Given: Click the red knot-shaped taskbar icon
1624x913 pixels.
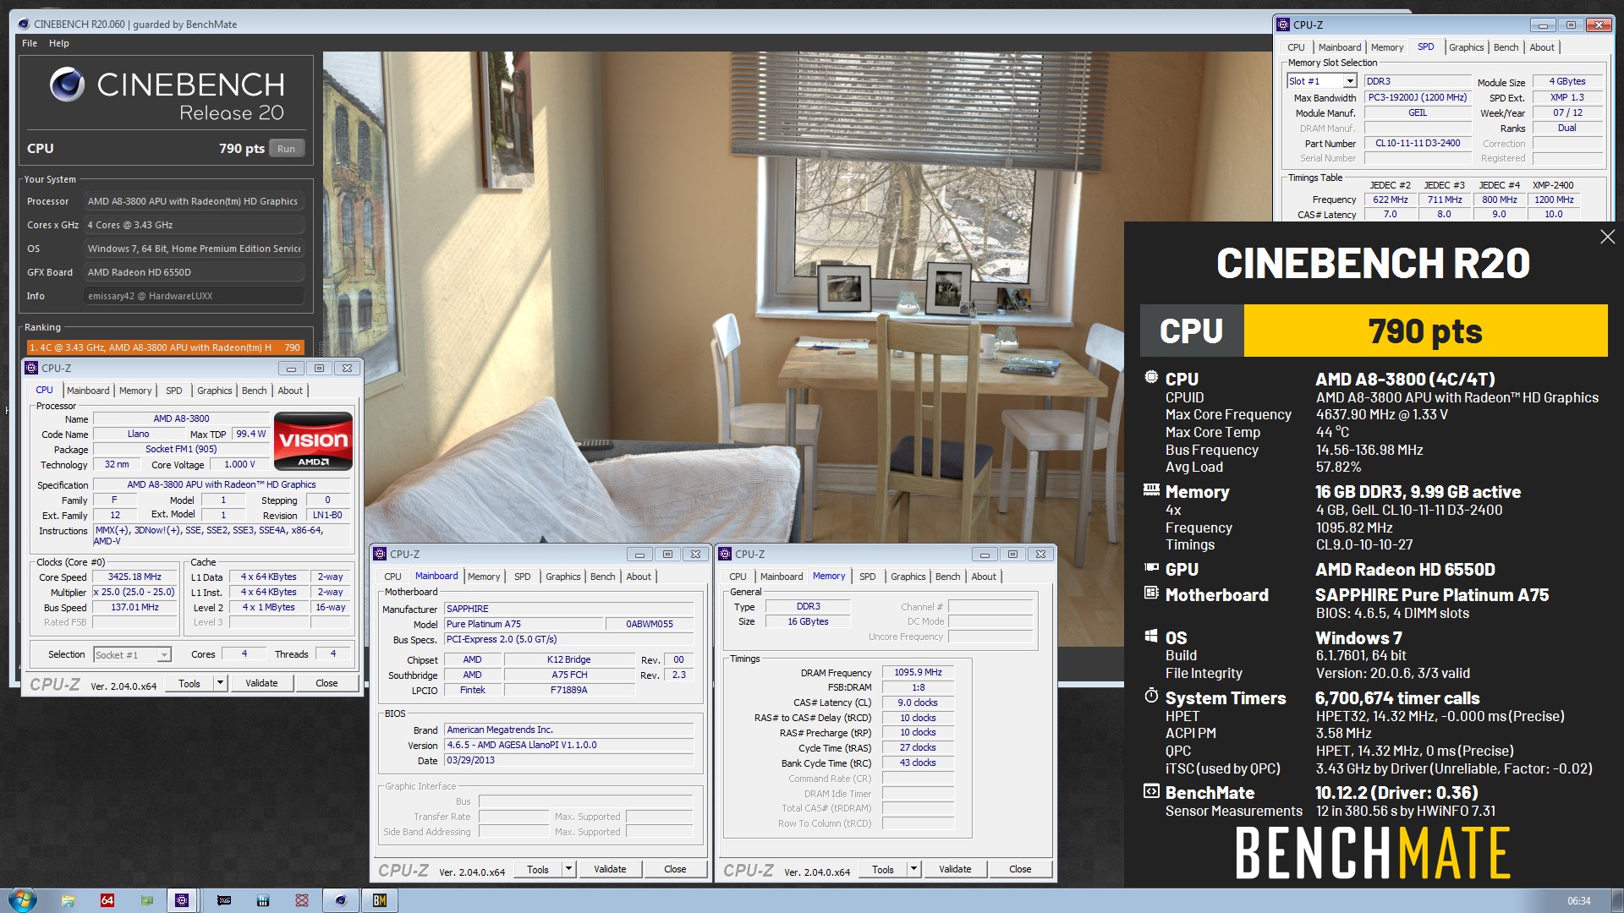Looking at the screenshot, I should pos(302,900).
